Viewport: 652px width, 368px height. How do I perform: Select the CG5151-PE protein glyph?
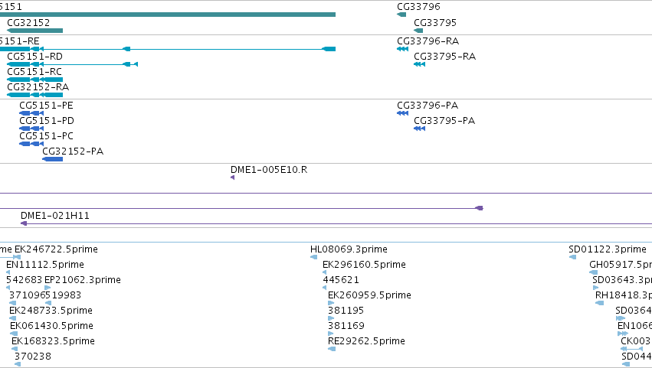pos(31,113)
